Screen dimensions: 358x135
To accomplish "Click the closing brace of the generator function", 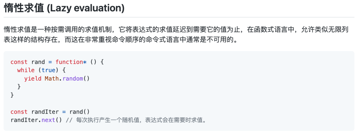I will coord(12,95).
